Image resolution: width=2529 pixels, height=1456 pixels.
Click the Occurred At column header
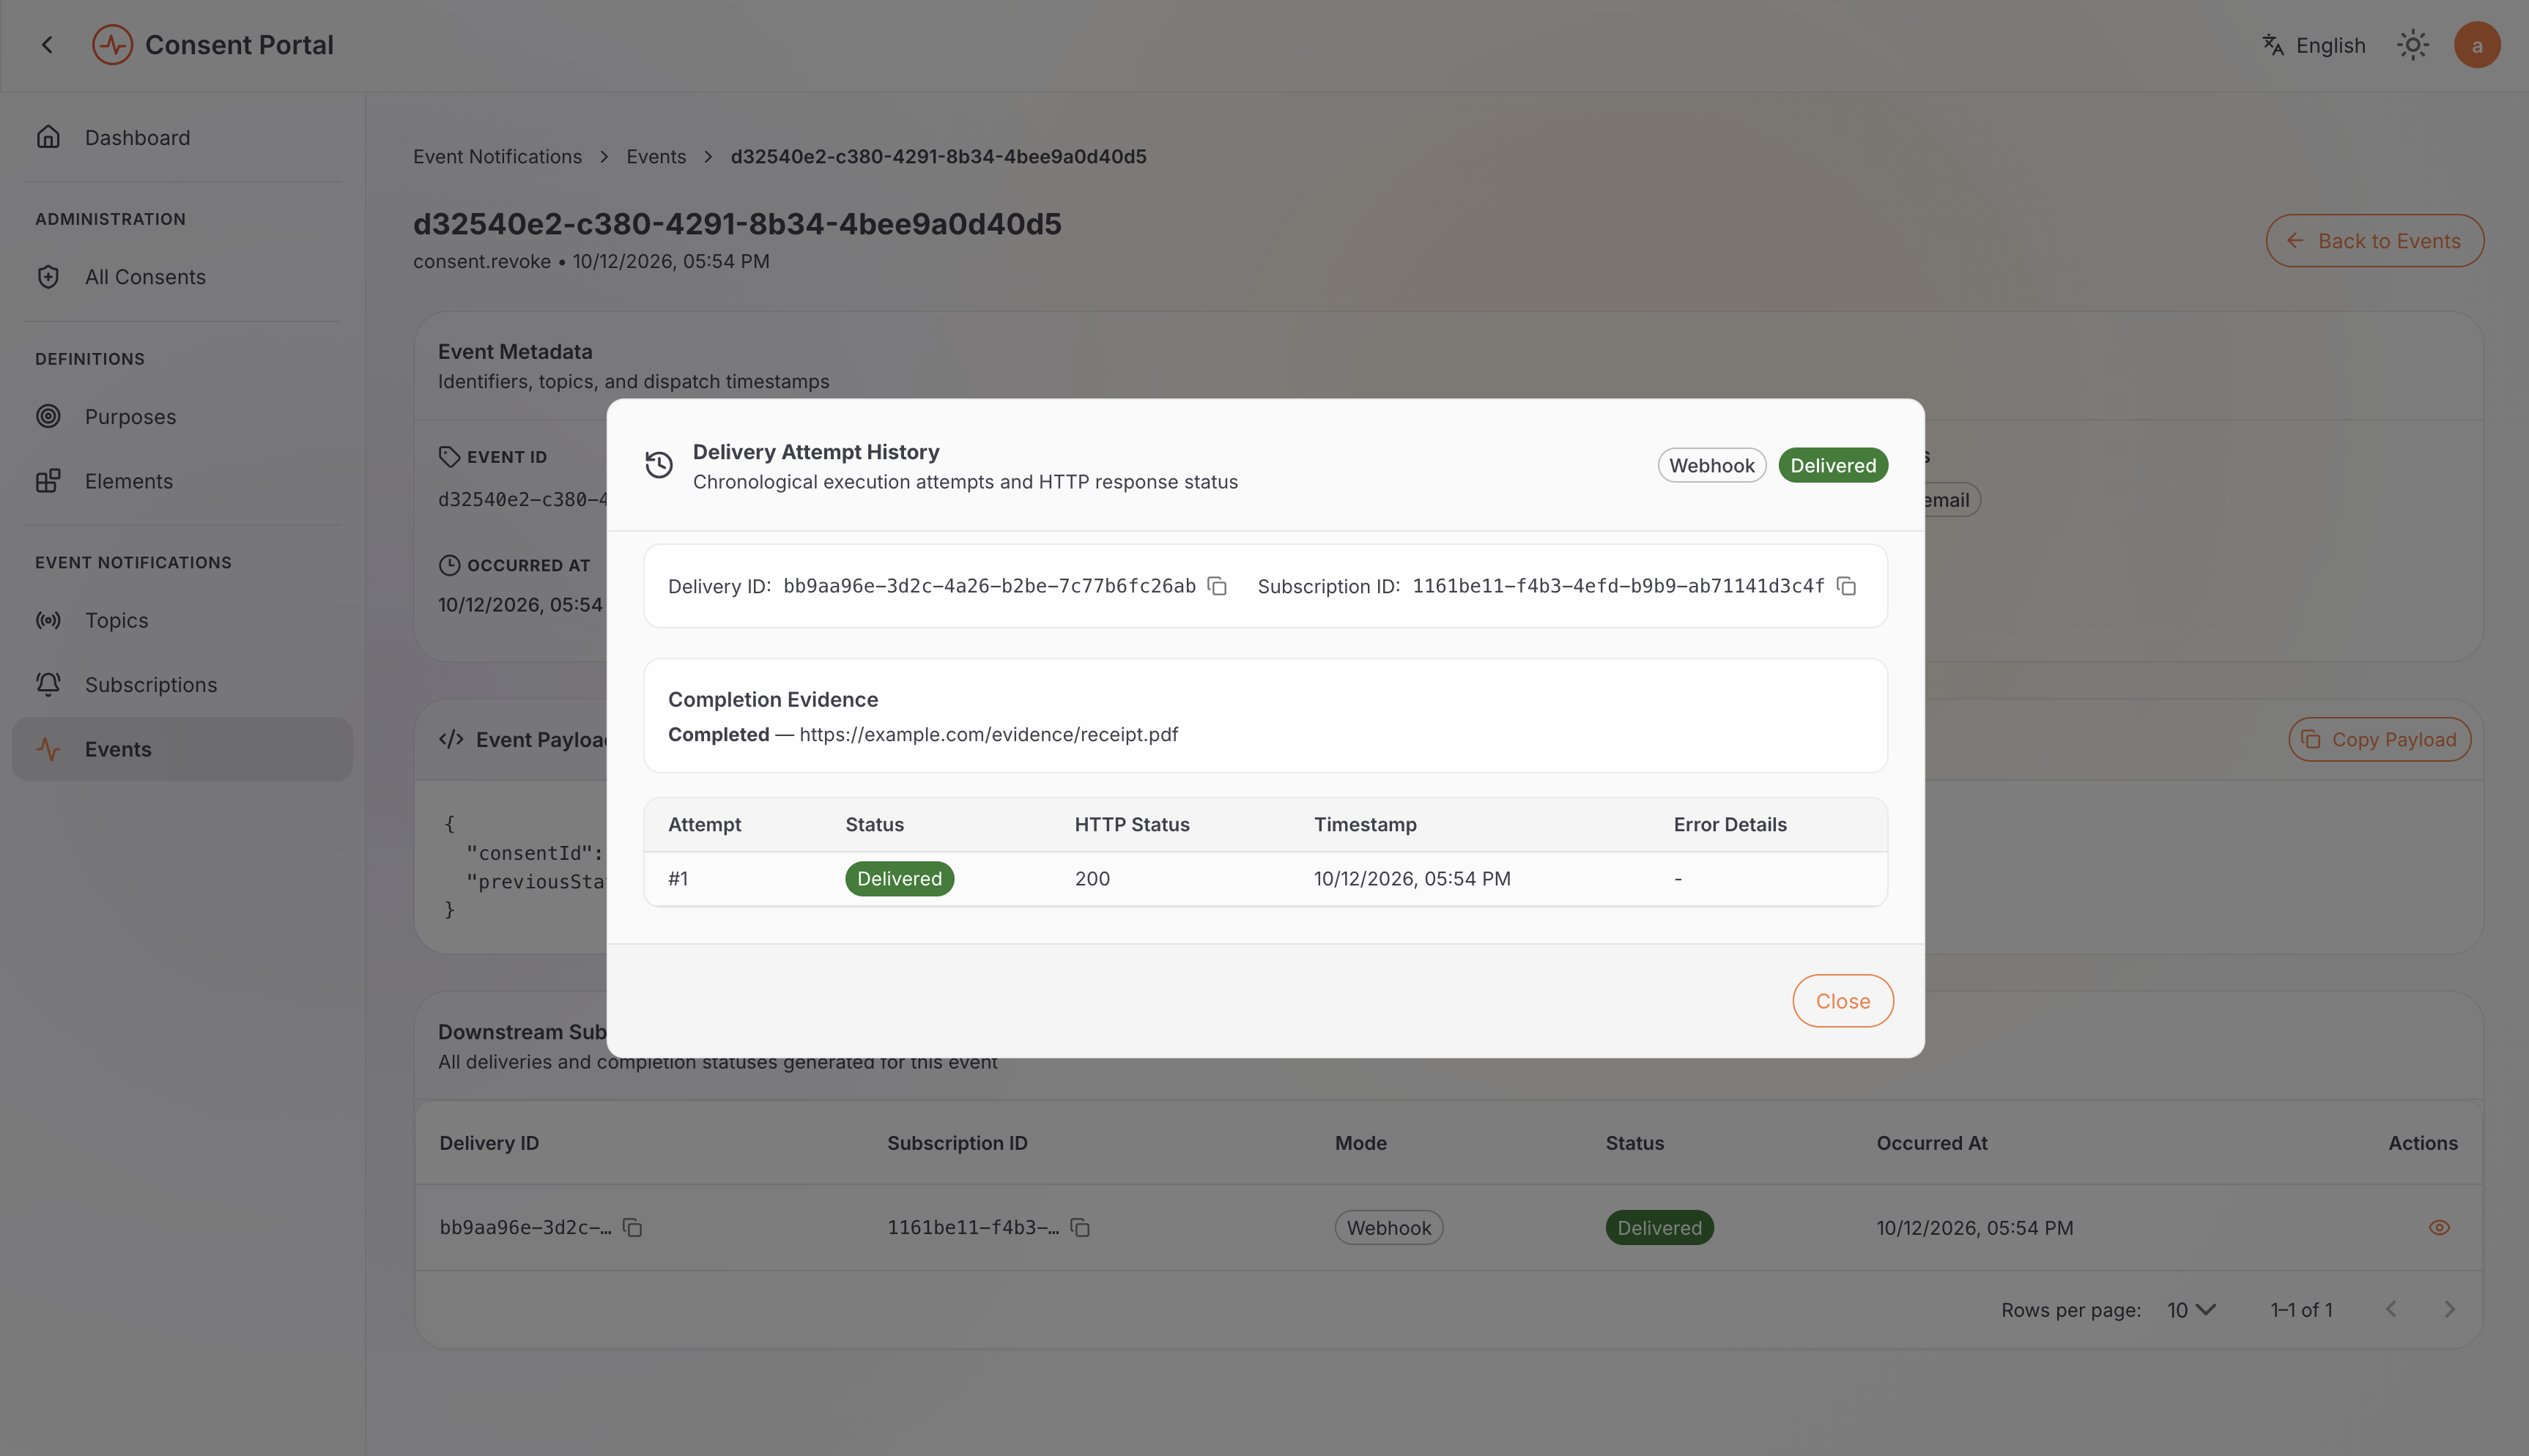pyautogui.click(x=1931, y=1143)
